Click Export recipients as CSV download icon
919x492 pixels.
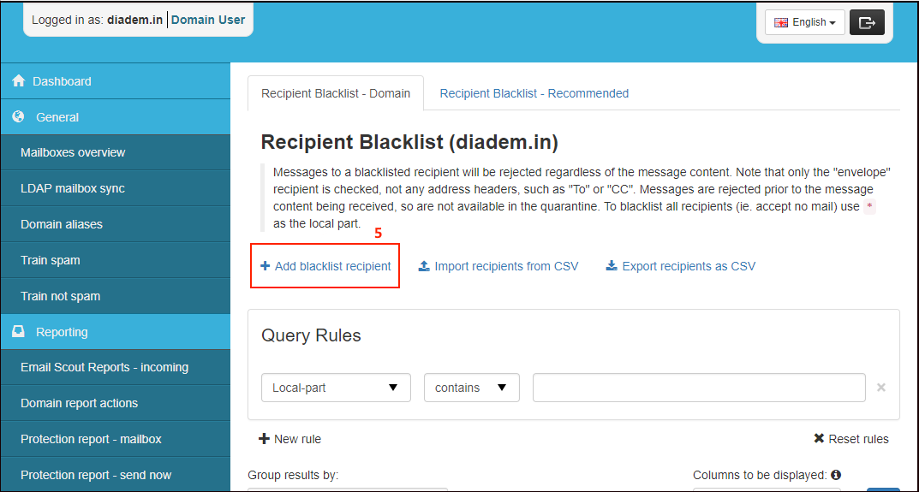click(x=612, y=266)
